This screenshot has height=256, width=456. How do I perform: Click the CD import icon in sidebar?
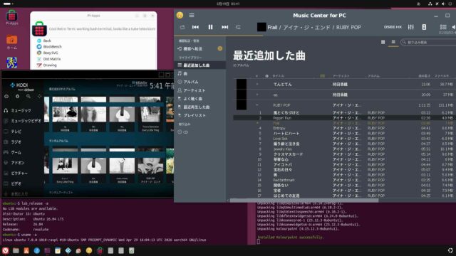click(180, 132)
